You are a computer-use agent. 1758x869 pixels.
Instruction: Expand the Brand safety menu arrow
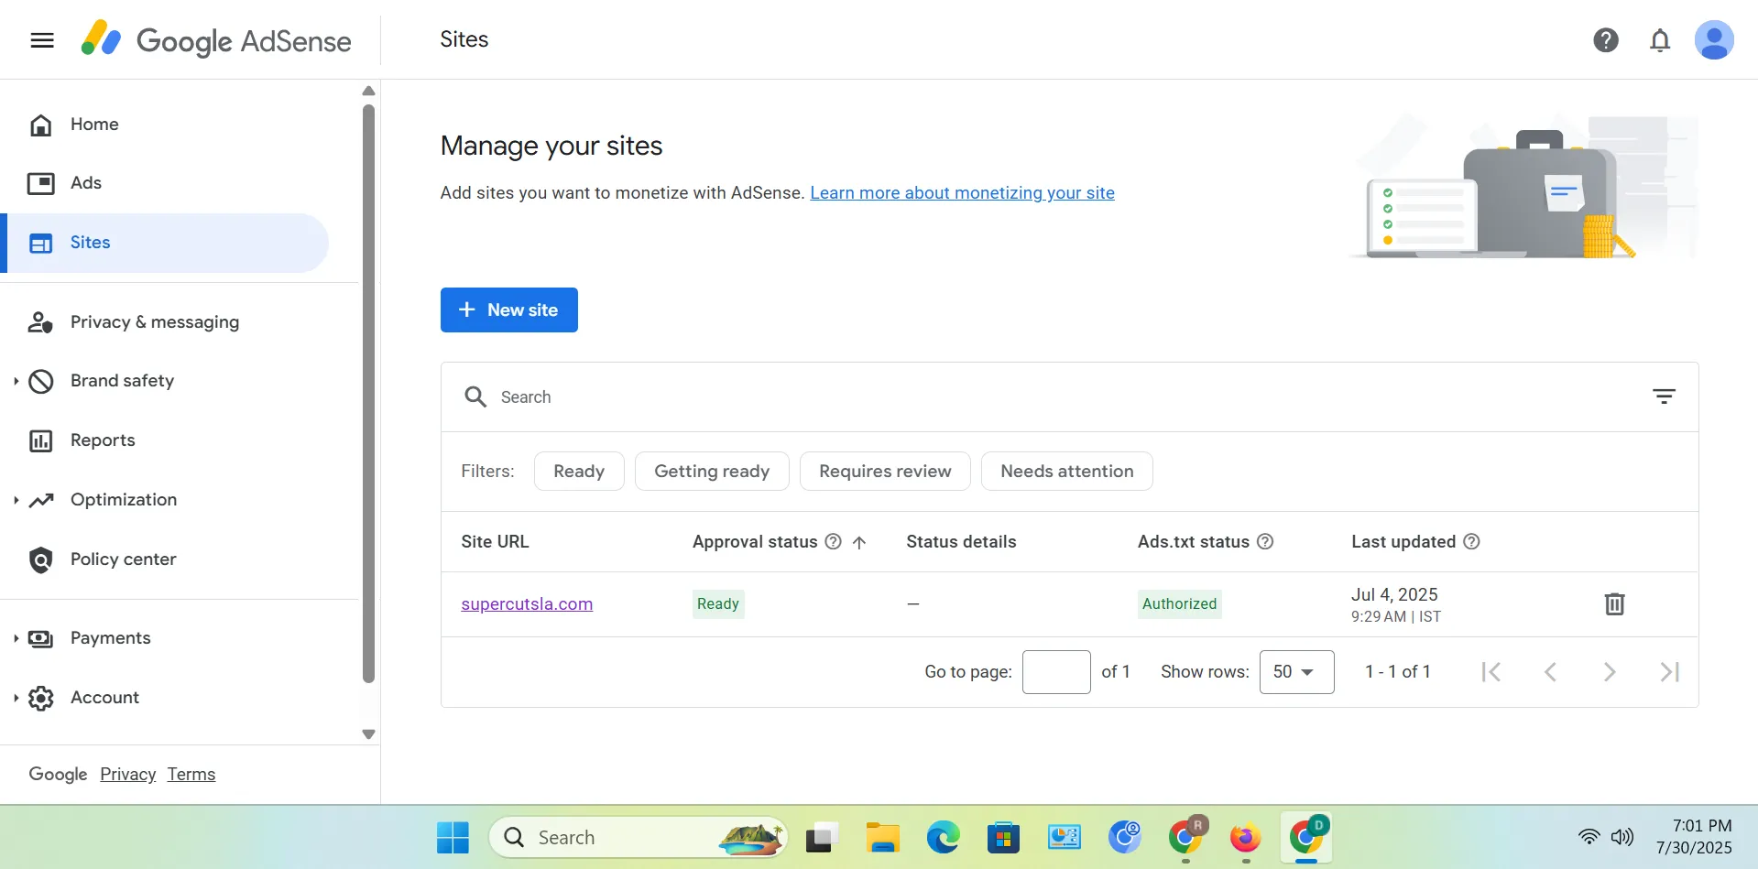16,381
